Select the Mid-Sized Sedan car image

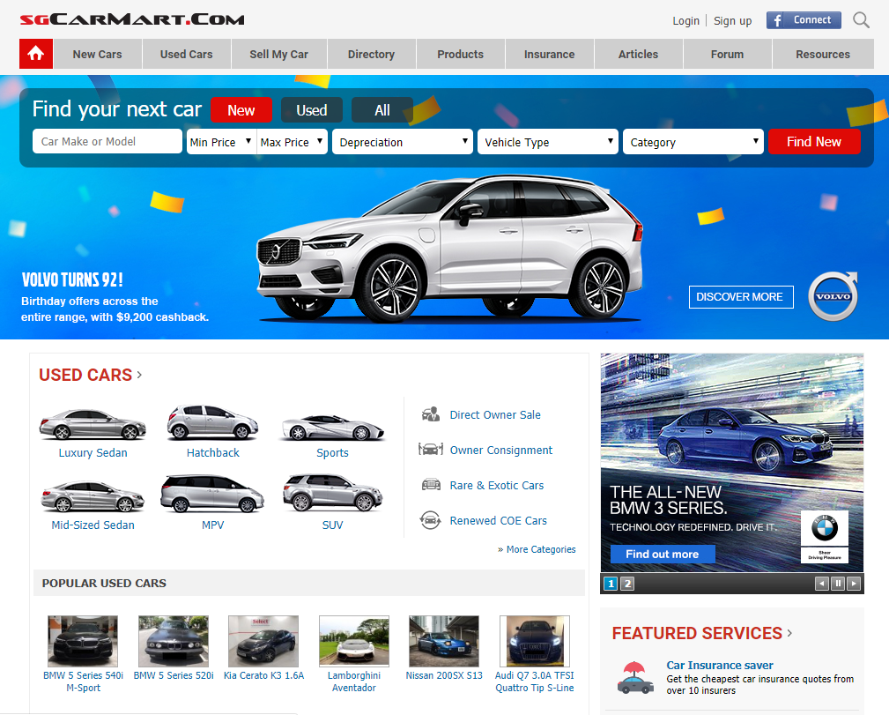point(93,496)
